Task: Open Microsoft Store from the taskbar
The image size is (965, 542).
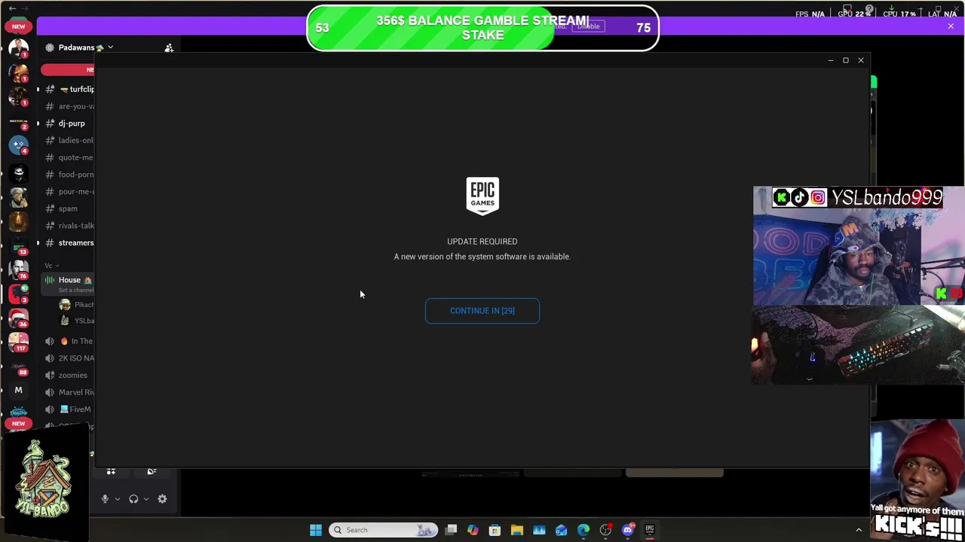Action: [495, 530]
